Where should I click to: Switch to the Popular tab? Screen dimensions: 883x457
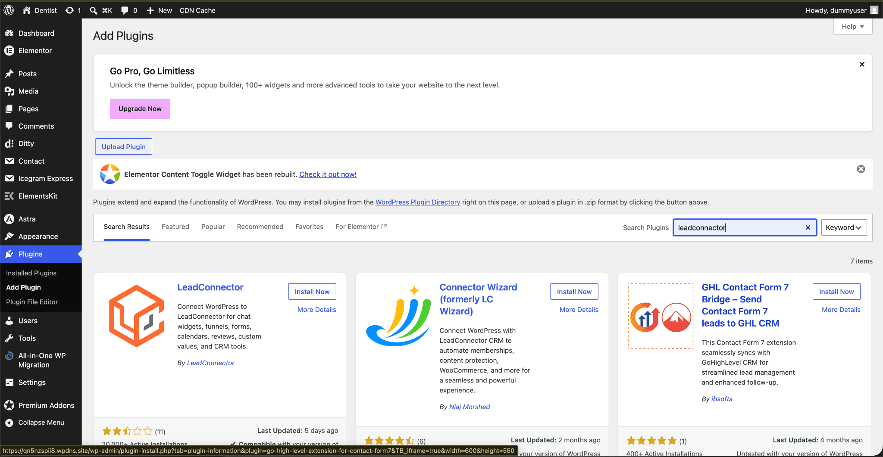[213, 227]
